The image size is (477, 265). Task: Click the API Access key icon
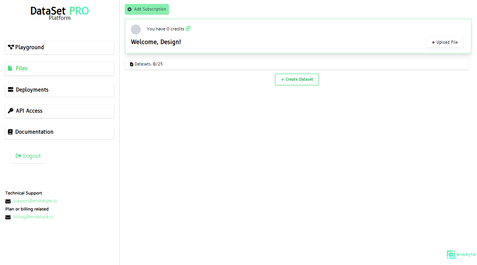[x=11, y=111]
